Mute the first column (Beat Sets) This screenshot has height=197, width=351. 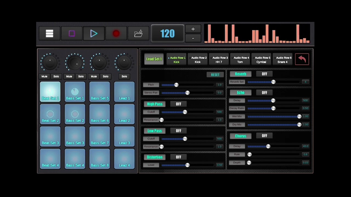pos(44,76)
